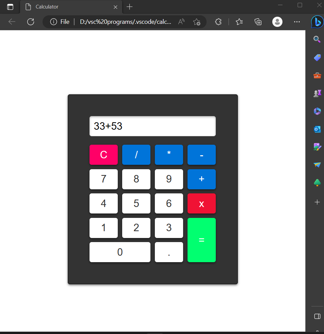
Task: Open the sidebar Tools toolbox icon
Action: coord(317,76)
